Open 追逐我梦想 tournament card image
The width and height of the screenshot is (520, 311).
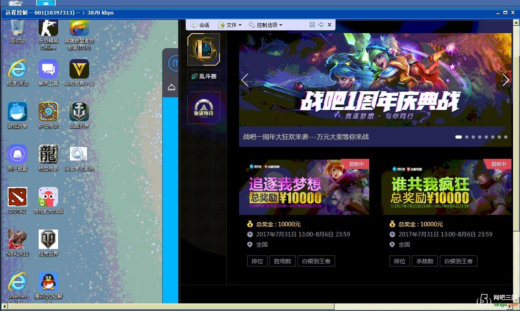click(x=304, y=187)
